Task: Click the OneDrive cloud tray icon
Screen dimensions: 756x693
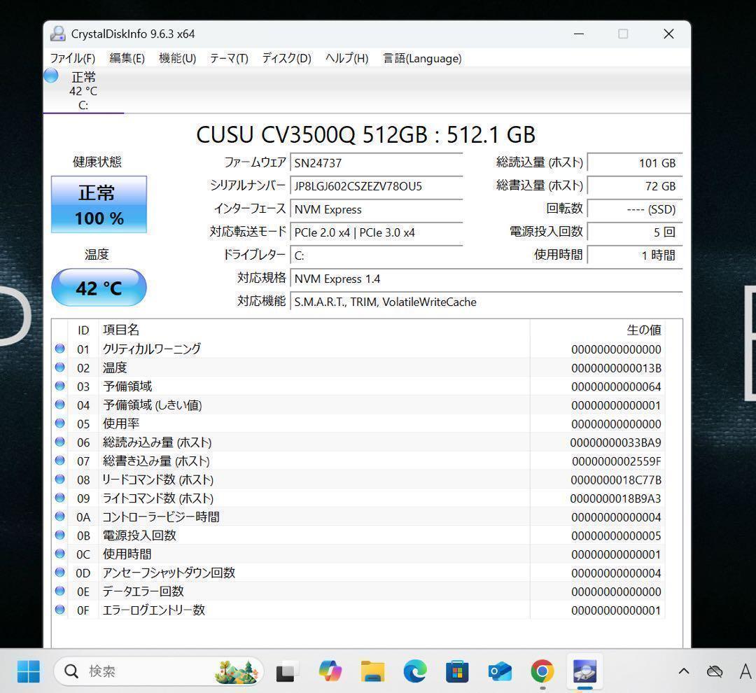Action: coord(715,671)
